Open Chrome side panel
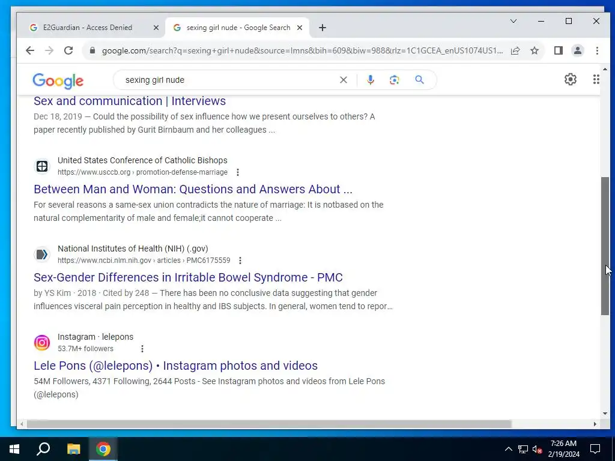The height and width of the screenshot is (461, 615). click(x=559, y=50)
